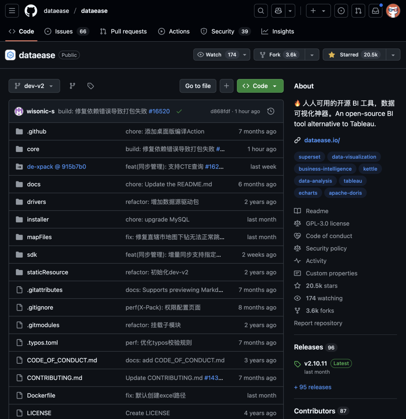406x419 pixels.
Task: Open the hamburger navigation menu
Action: 12,11
